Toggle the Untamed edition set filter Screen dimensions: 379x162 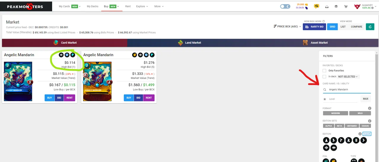click(x=352, y=126)
